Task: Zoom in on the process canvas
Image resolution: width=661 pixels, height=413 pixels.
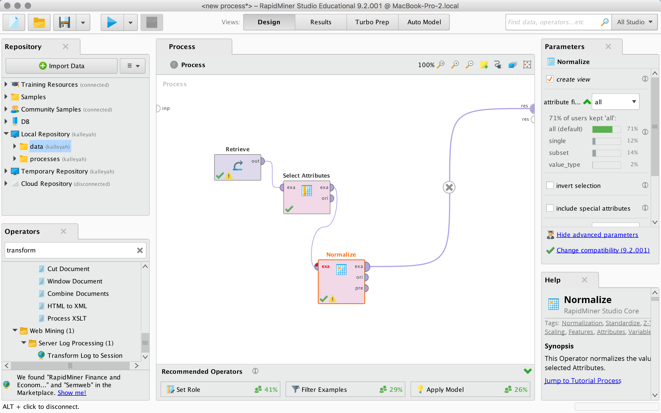Action: (455, 65)
